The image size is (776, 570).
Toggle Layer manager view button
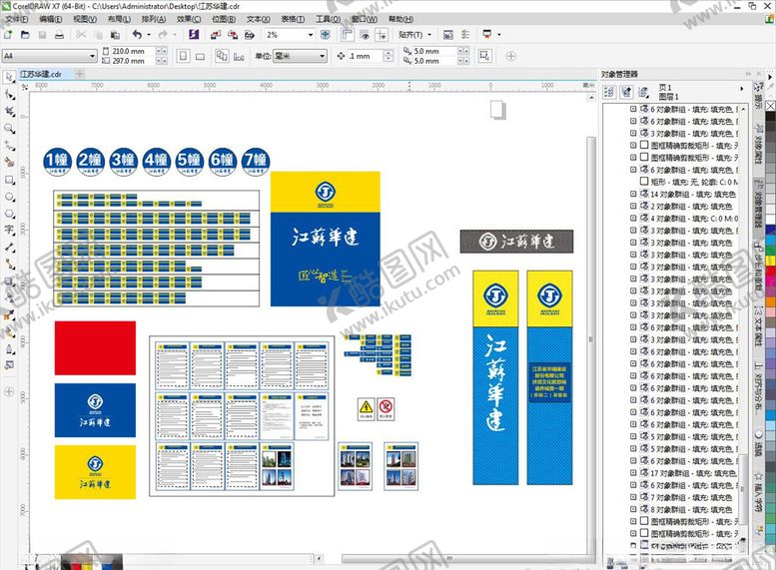pyautogui.click(x=643, y=92)
